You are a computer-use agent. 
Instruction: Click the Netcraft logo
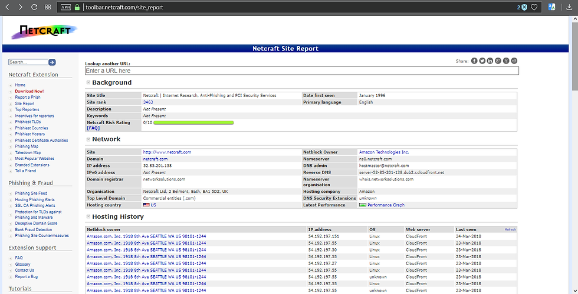pos(44,32)
